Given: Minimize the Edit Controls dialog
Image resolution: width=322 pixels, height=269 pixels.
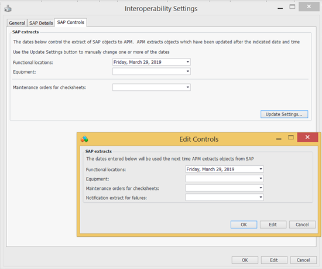Looking at the screenshot, I should 279,139.
